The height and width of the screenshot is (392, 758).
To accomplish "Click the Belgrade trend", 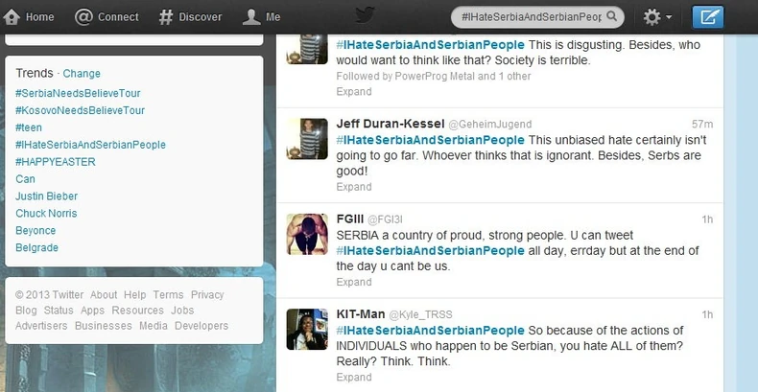I will [36, 247].
